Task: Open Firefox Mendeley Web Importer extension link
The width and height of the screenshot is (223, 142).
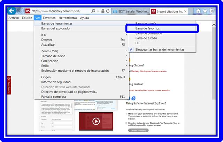Action: (152, 90)
